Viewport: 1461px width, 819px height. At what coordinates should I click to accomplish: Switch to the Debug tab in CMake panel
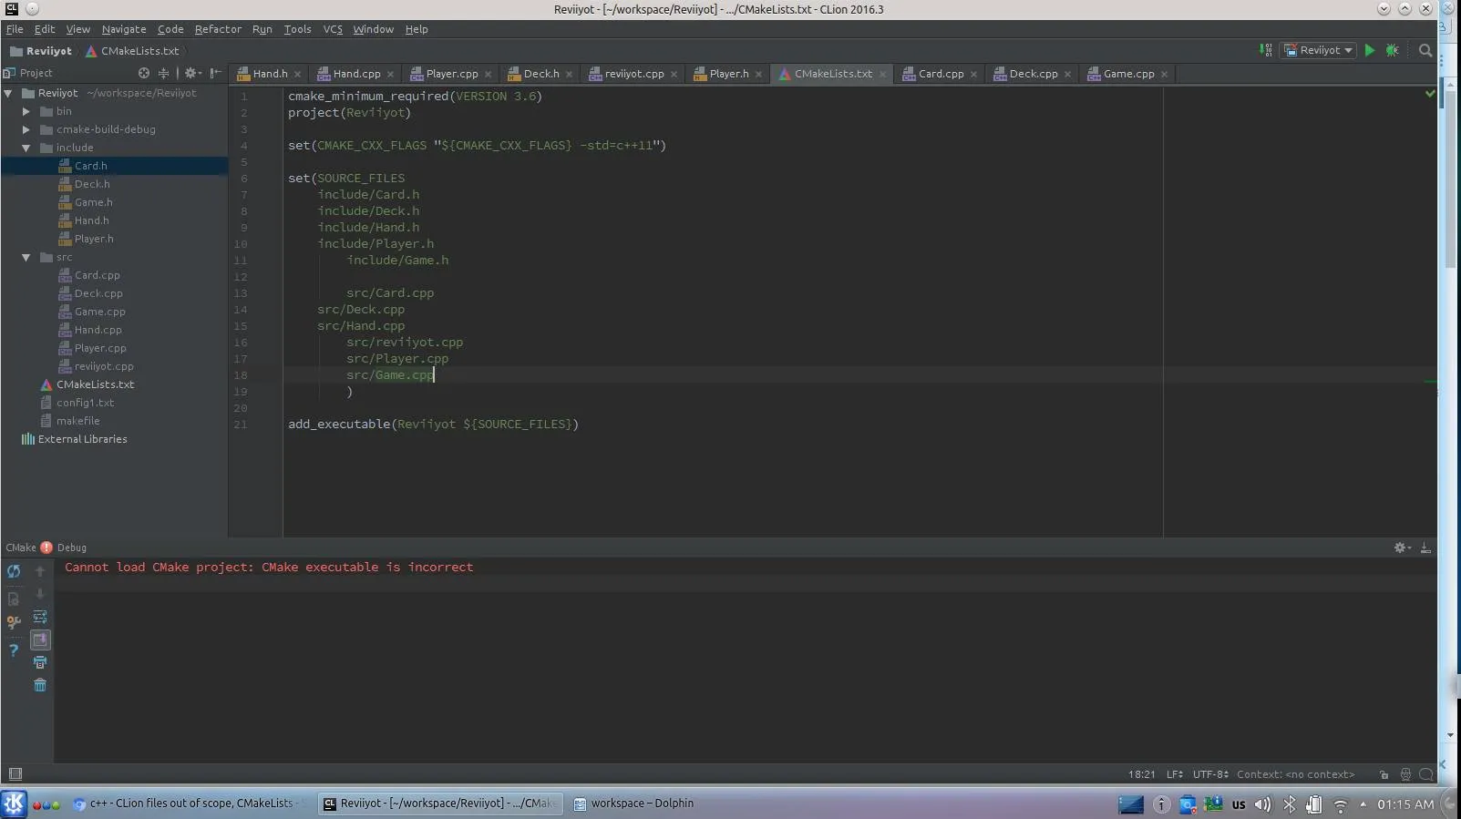pyautogui.click(x=72, y=548)
